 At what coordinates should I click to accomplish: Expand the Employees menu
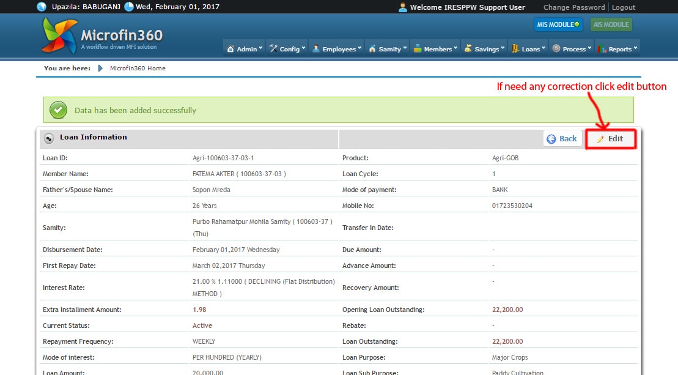(x=337, y=49)
